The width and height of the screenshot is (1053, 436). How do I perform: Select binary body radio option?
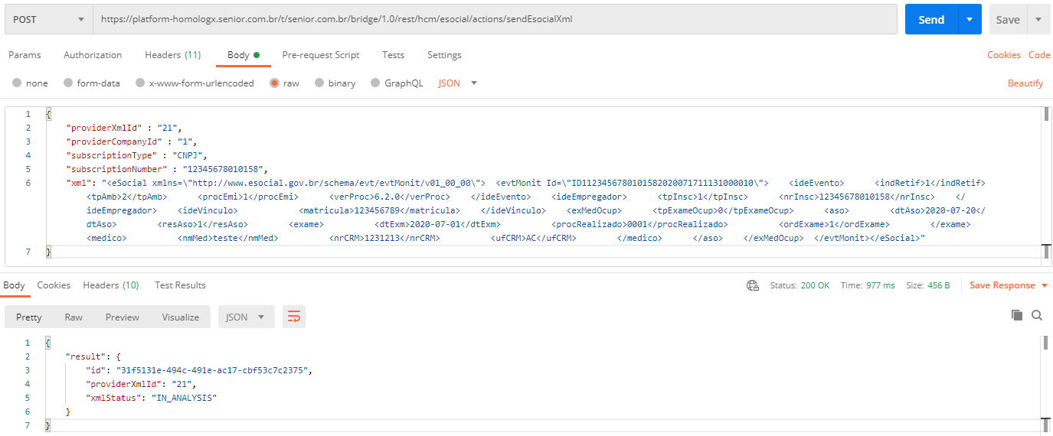(x=319, y=83)
